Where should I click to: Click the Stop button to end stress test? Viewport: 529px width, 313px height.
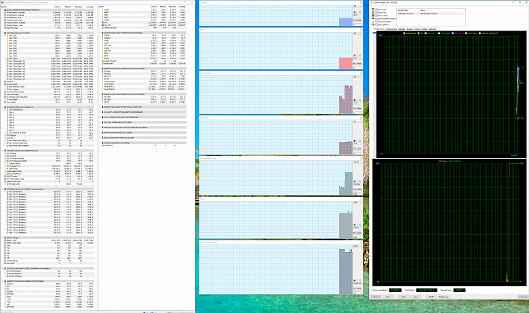(x=388, y=297)
